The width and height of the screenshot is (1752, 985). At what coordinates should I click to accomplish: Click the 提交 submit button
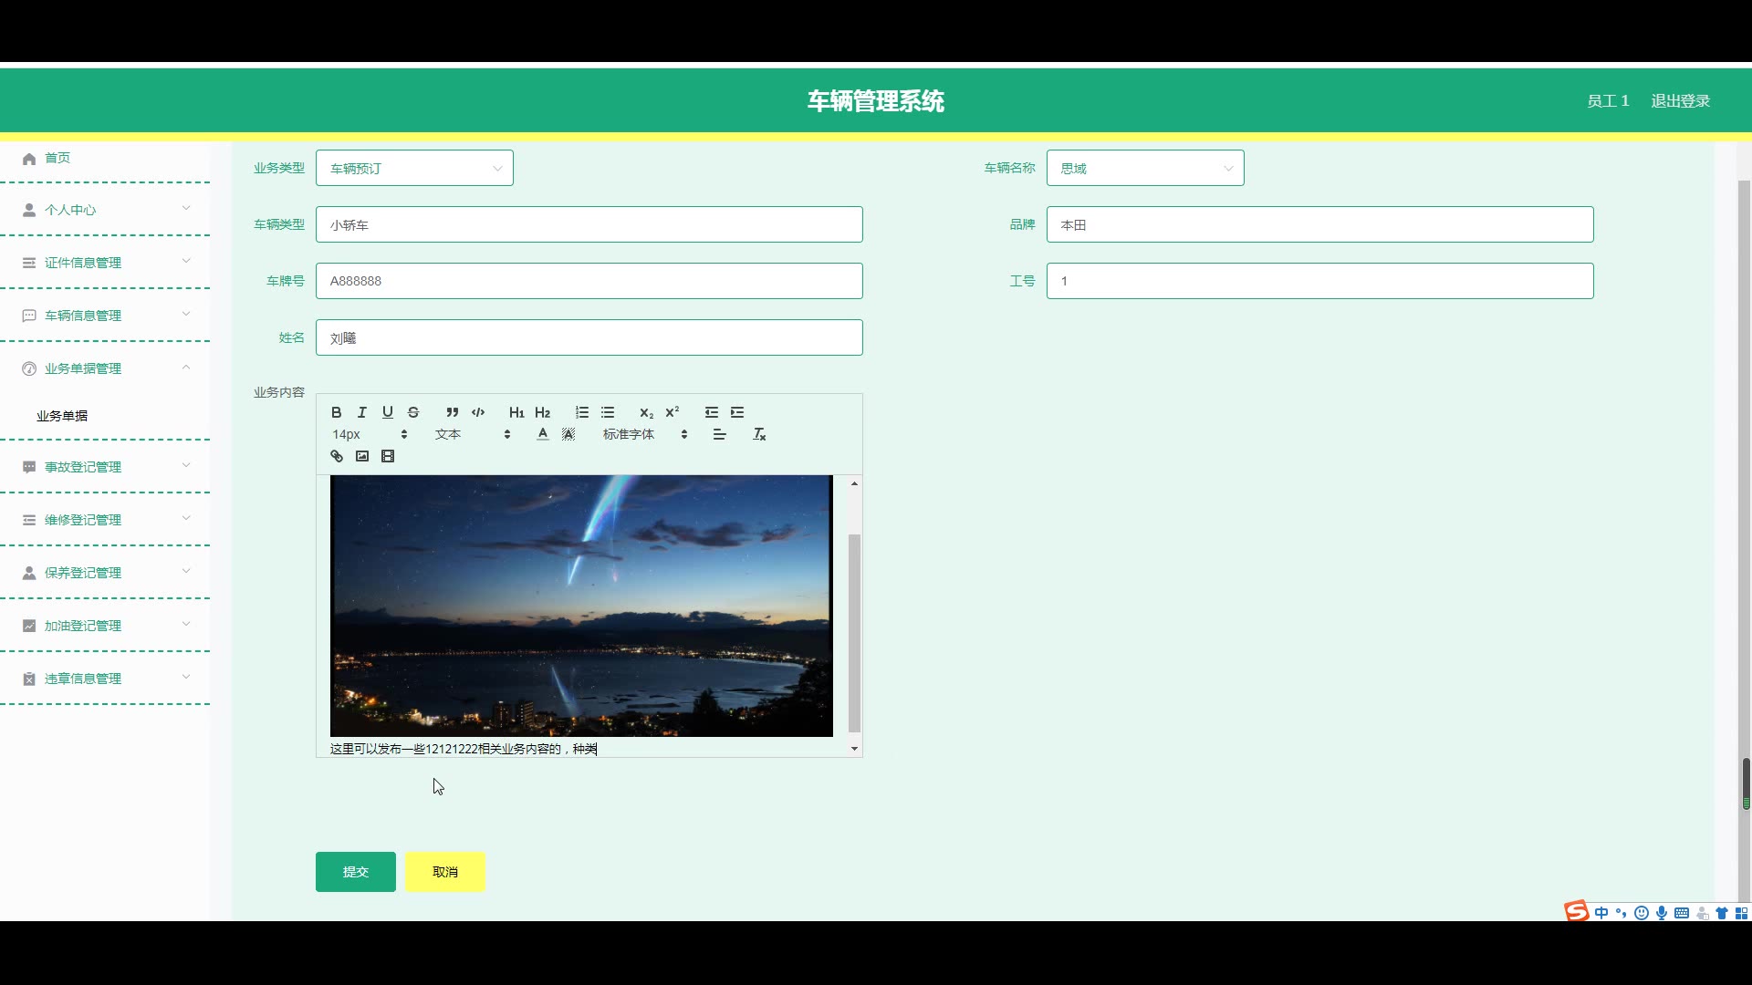point(355,872)
